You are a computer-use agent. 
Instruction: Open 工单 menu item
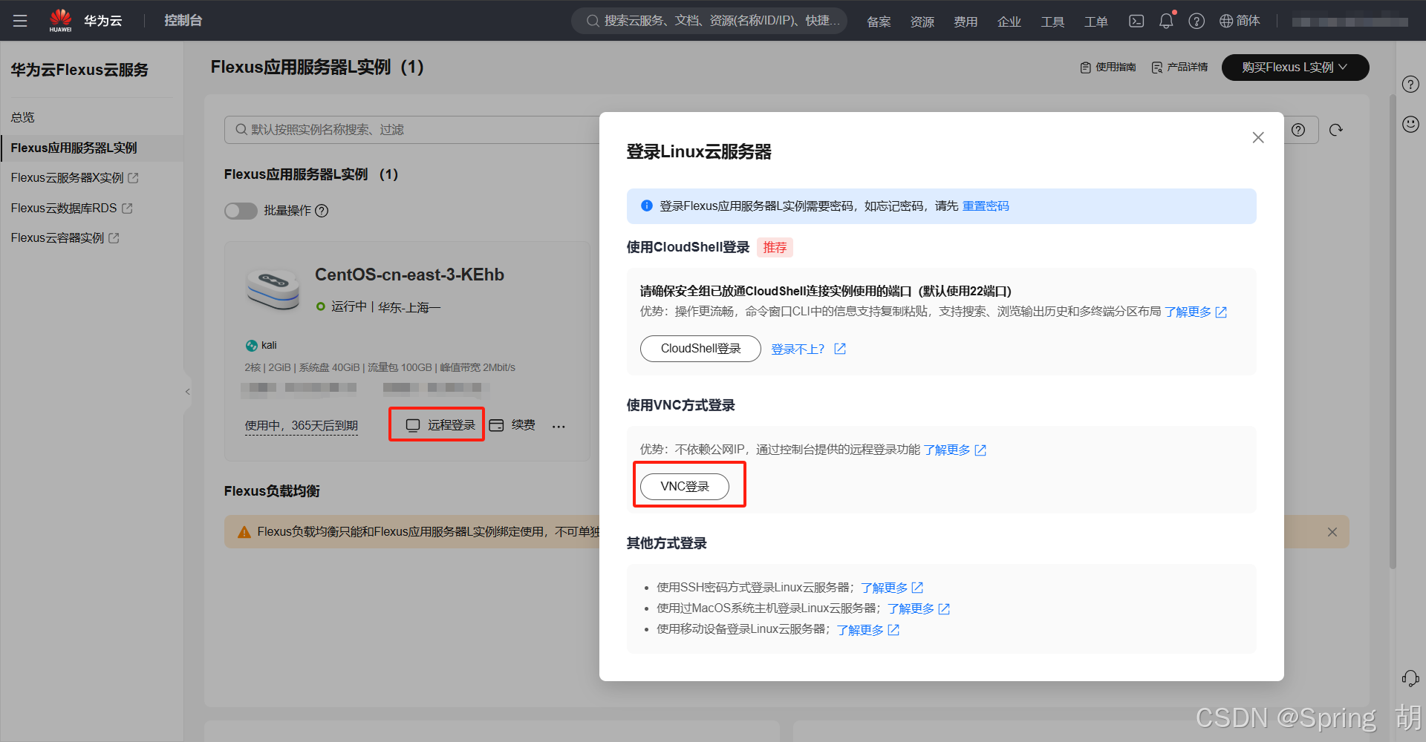pyautogui.click(x=1096, y=22)
